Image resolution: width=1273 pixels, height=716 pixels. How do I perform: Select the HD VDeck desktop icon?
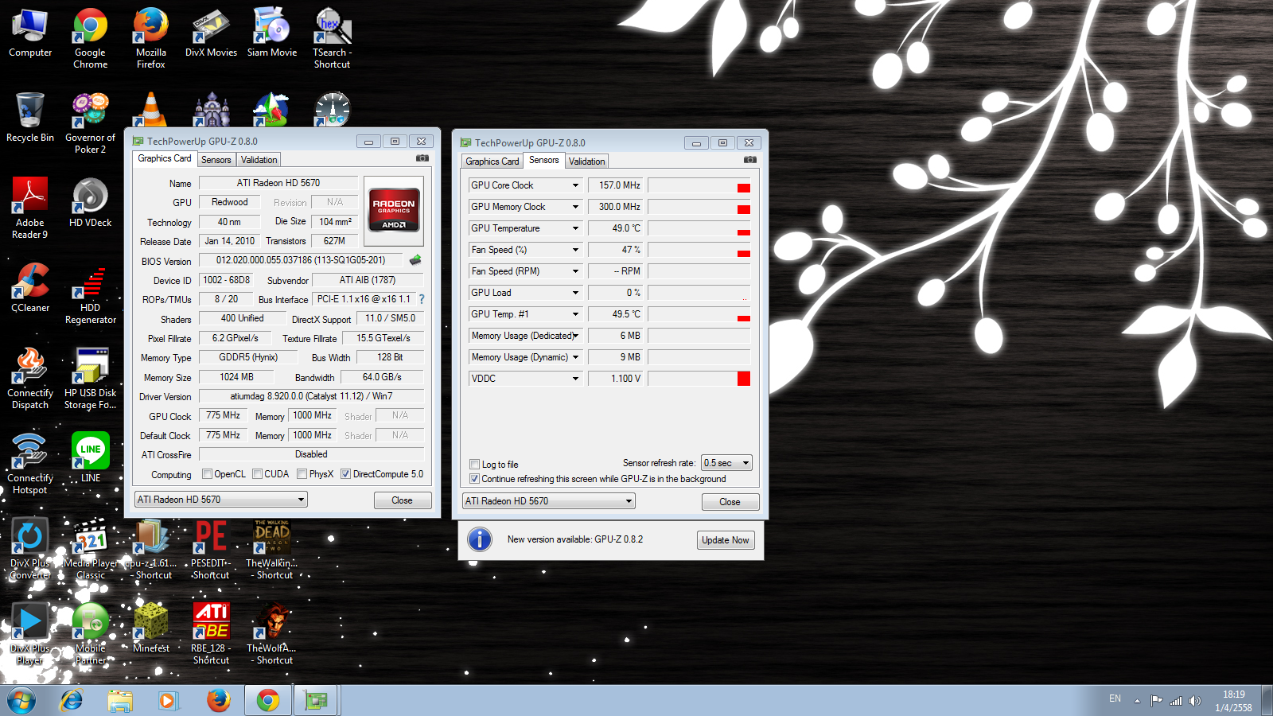point(91,203)
